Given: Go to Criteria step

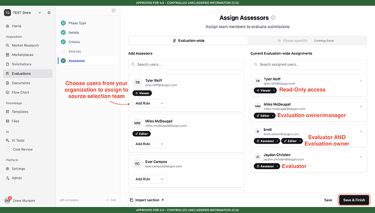Looking at the screenshot, I should 74,42.
